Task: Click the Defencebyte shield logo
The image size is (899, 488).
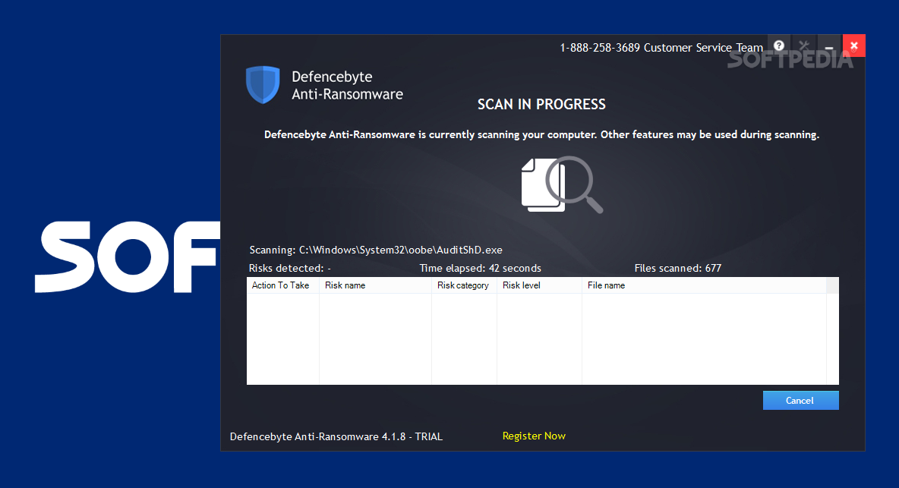Action: (x=263, y=85)
